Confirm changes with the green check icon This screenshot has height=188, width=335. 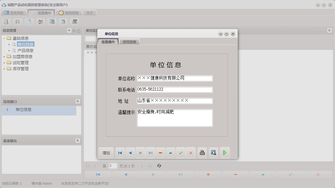pyautogui.click(x=180, y=152)
